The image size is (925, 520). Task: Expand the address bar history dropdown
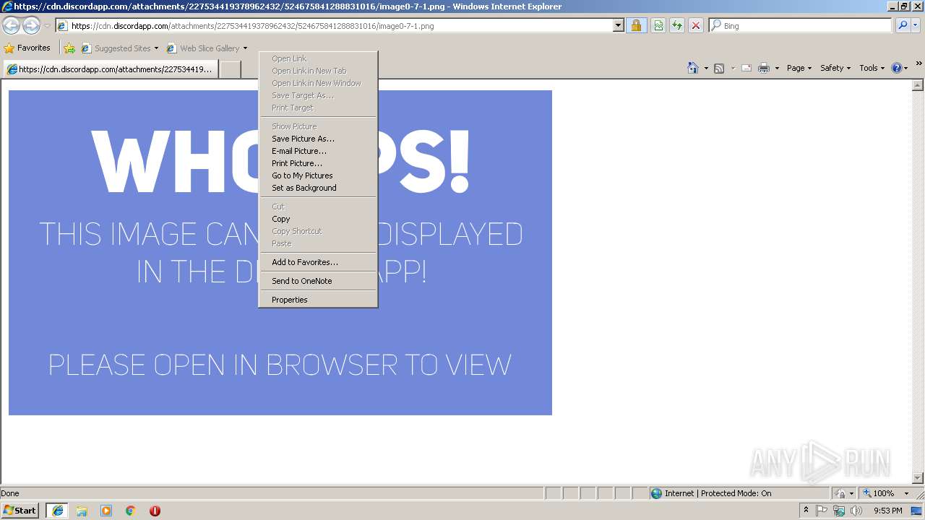(619, 25)
